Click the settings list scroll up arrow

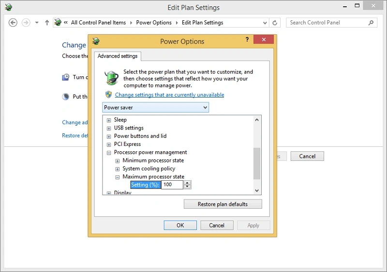257,120
